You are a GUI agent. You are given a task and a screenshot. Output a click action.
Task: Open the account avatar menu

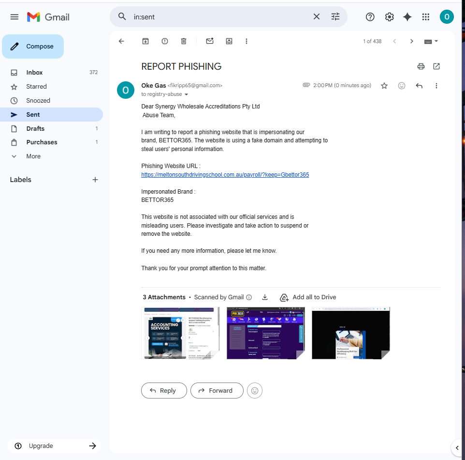447,16
